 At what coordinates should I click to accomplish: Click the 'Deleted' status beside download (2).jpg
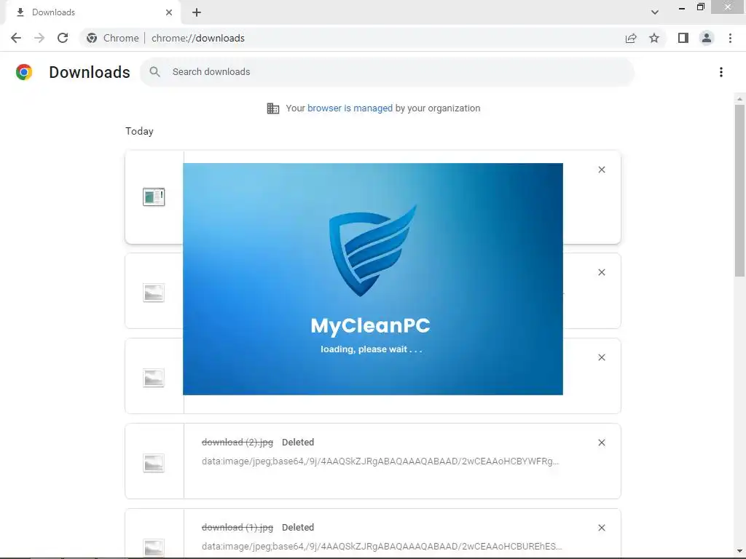(x=298, y=442)
